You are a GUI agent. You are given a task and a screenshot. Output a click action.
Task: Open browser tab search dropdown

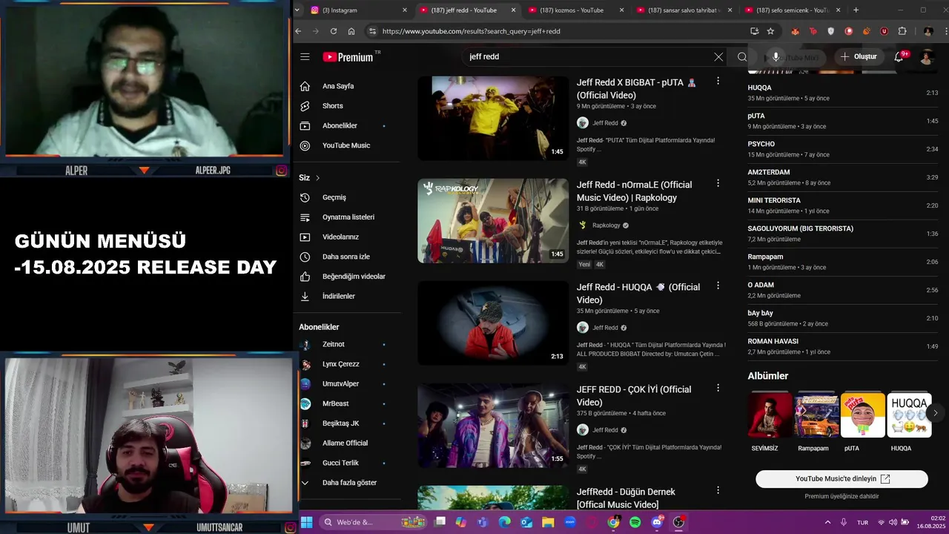click(297, 10)
